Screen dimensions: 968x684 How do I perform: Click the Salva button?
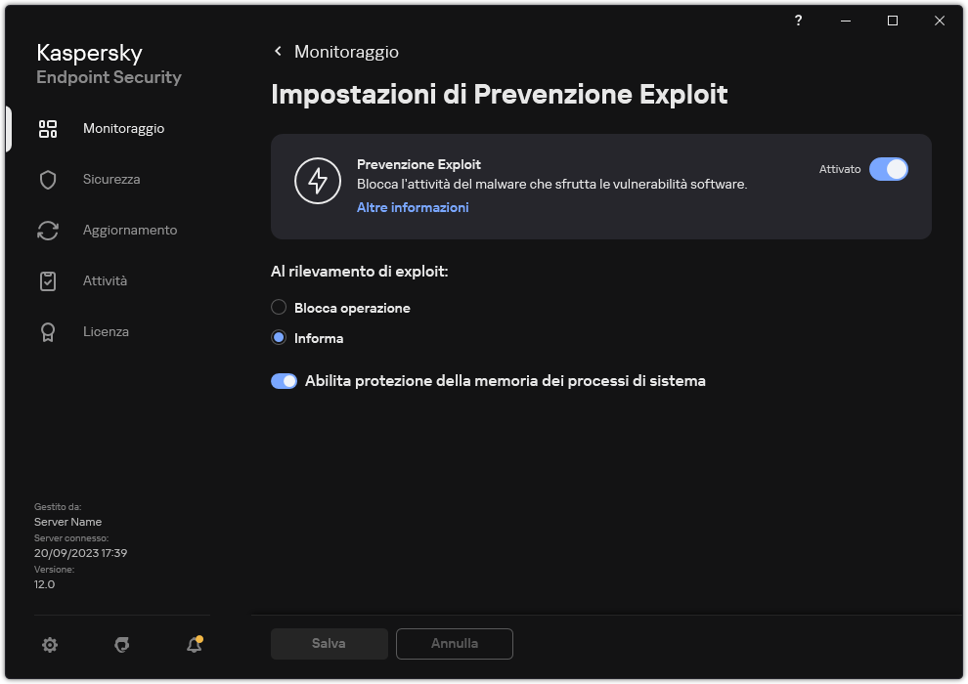click(x=329, y=643)
